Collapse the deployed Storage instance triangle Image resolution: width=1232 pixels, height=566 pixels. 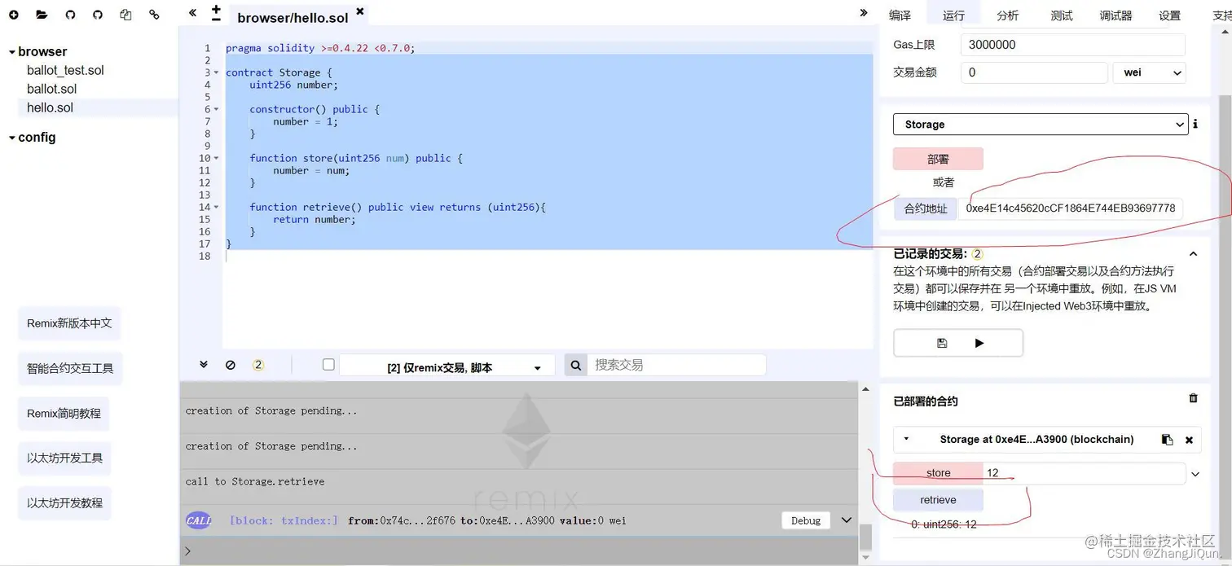click(906, 439)
